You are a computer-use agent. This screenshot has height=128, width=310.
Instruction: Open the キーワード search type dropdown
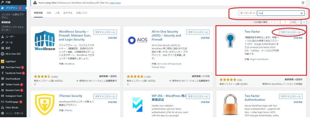[247, 13]
